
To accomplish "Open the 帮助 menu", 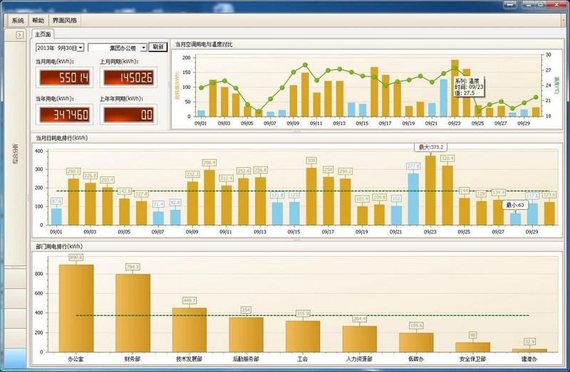I will pos(38,21).
